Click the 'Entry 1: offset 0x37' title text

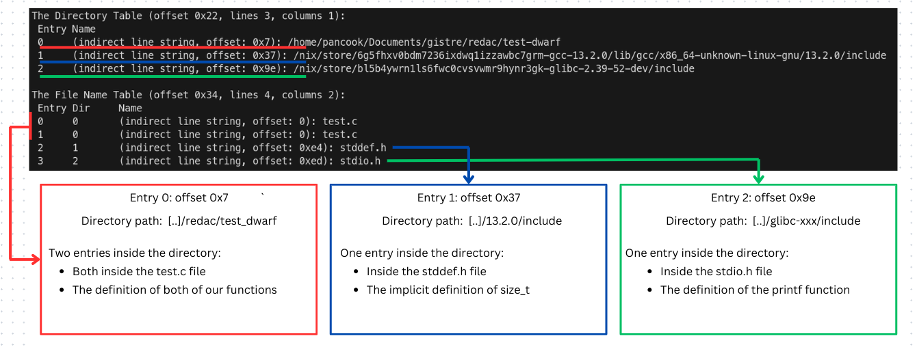click(469, 198)
